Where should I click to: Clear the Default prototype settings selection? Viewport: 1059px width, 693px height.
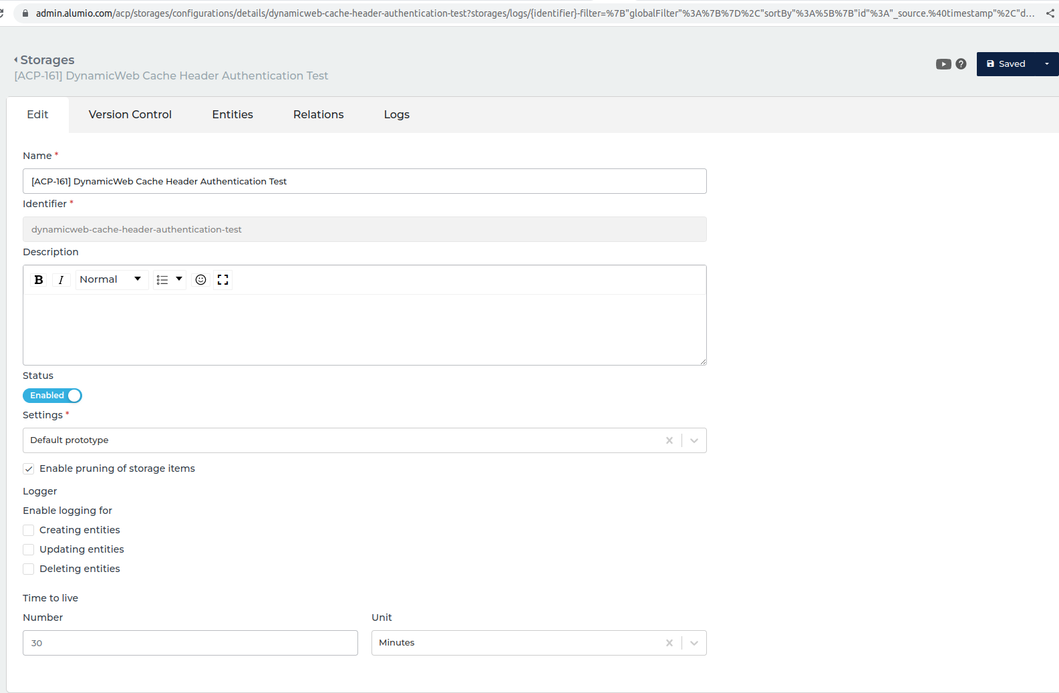[x=669, y=440]
